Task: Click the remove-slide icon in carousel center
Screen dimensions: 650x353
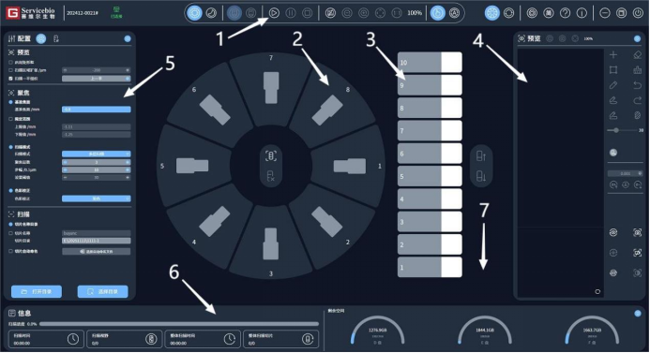Action: [271, 176]
